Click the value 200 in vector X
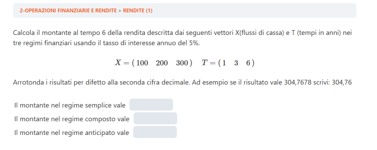Viewport: 377px width, 150px height. coord(162,63)
